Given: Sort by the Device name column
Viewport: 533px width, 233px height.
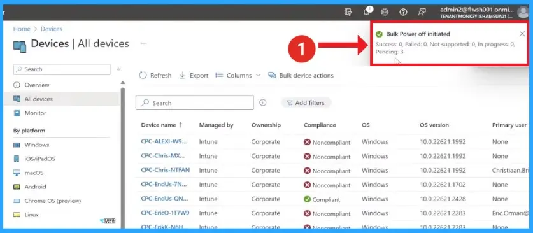Looking at the screenshot, I should 162,125.
